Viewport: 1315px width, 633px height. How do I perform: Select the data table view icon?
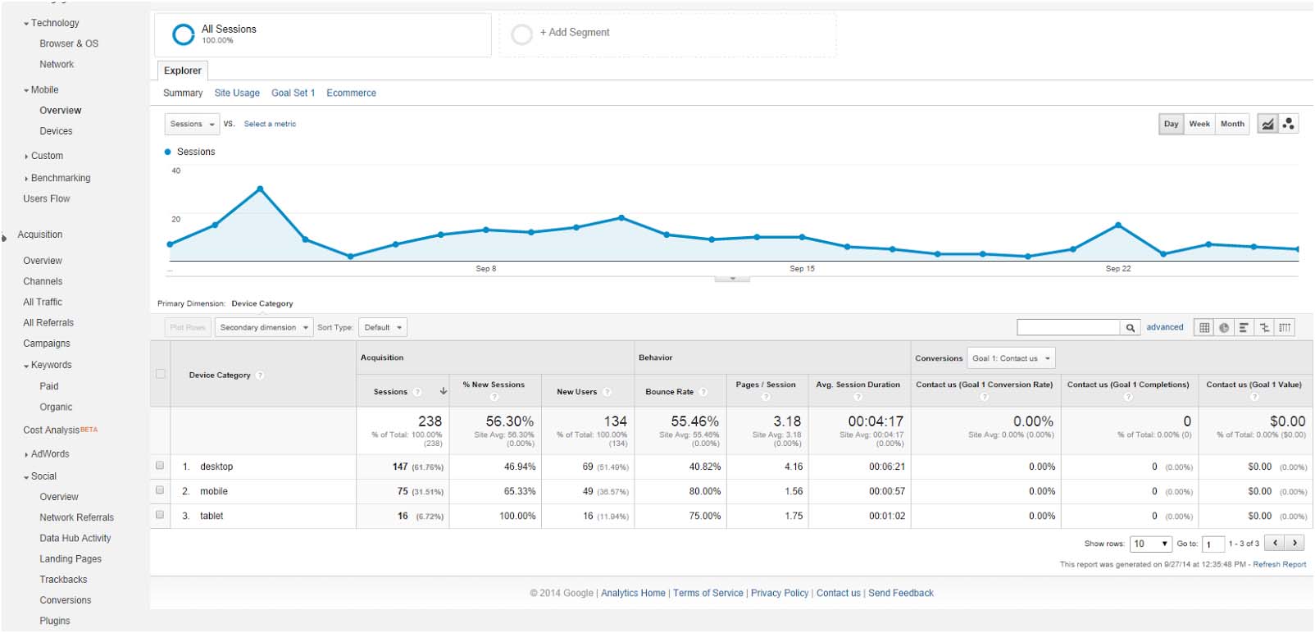tap(1204, 328)
